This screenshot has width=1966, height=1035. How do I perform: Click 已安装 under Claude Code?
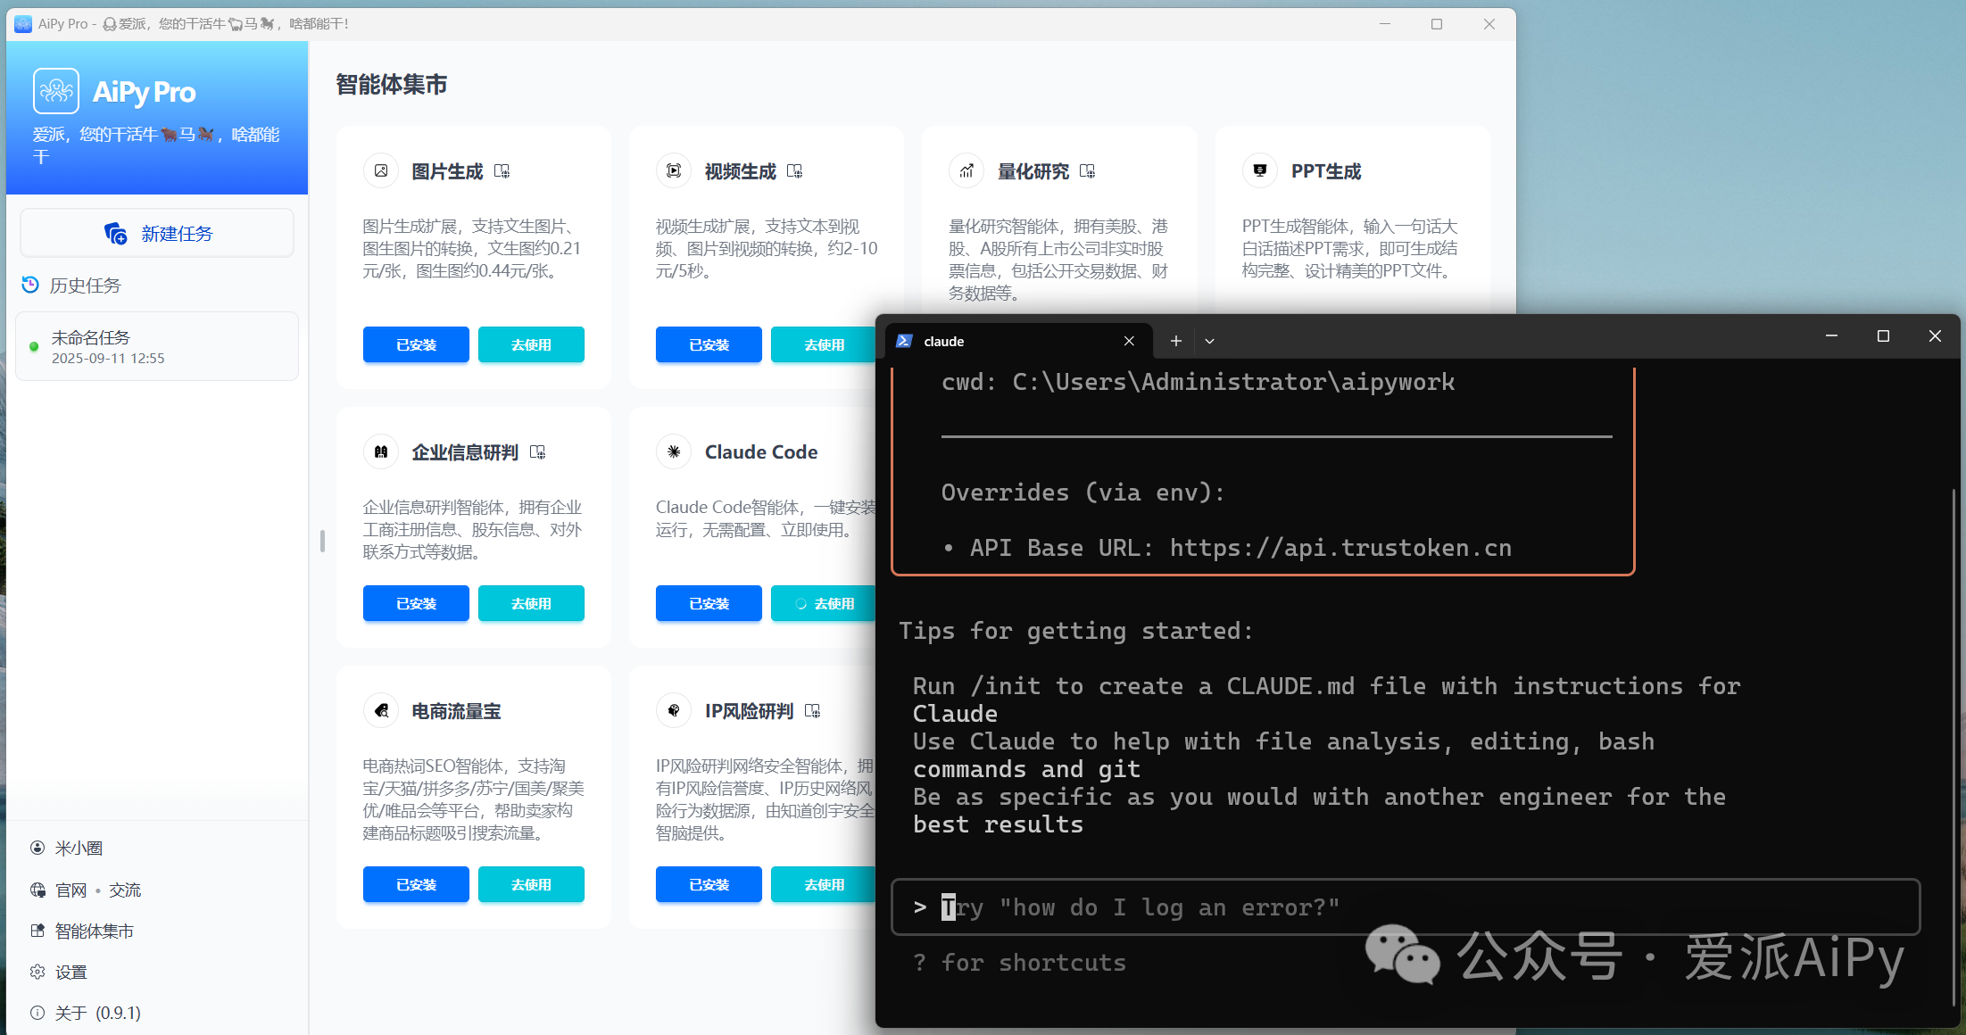709,603
